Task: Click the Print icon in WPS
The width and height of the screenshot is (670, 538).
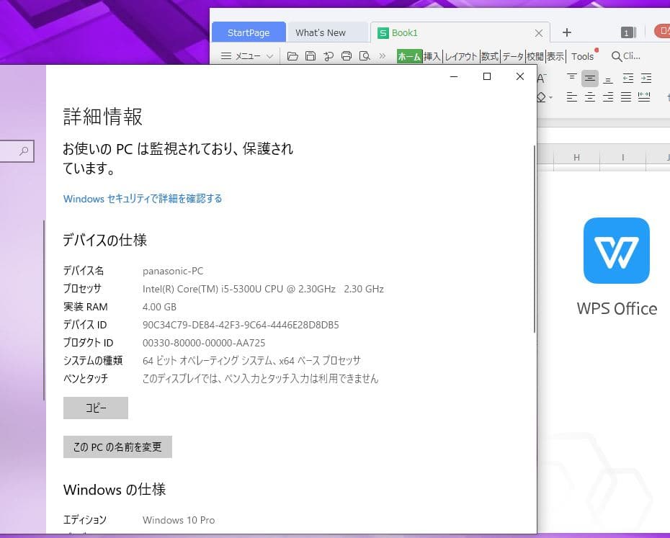Action: 347,56
